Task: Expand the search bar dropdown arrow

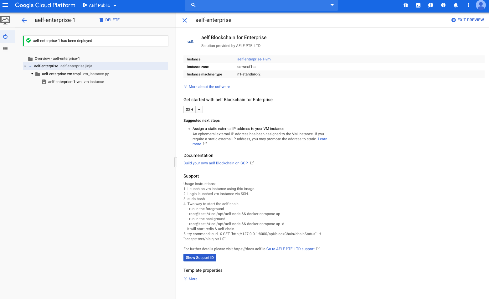Action: 332,5
